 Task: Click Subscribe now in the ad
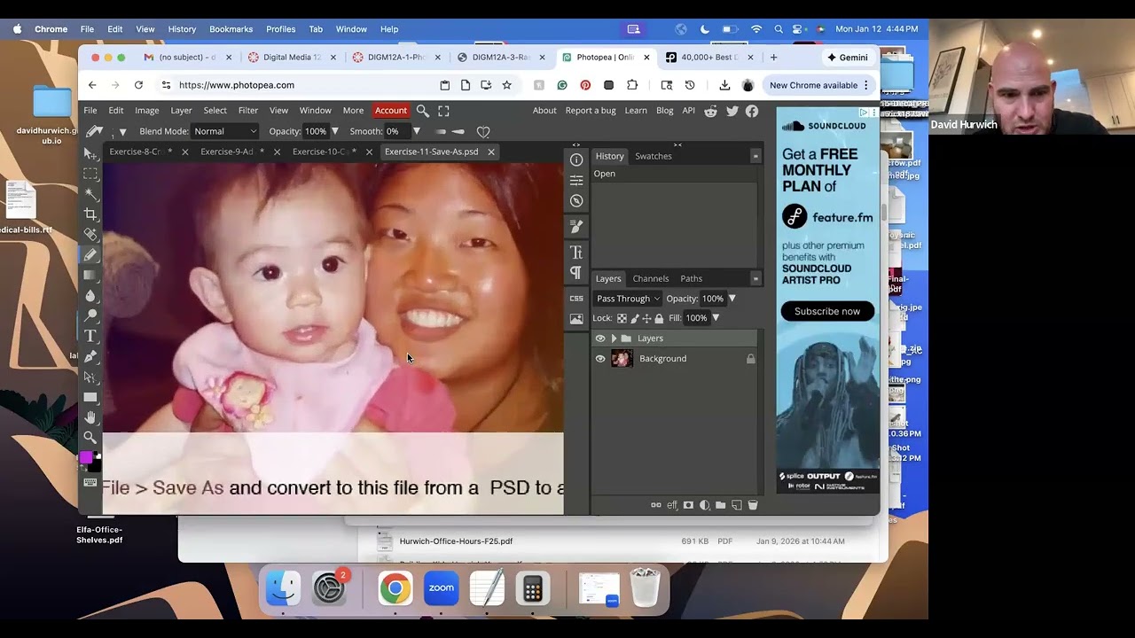click(827, 311)
